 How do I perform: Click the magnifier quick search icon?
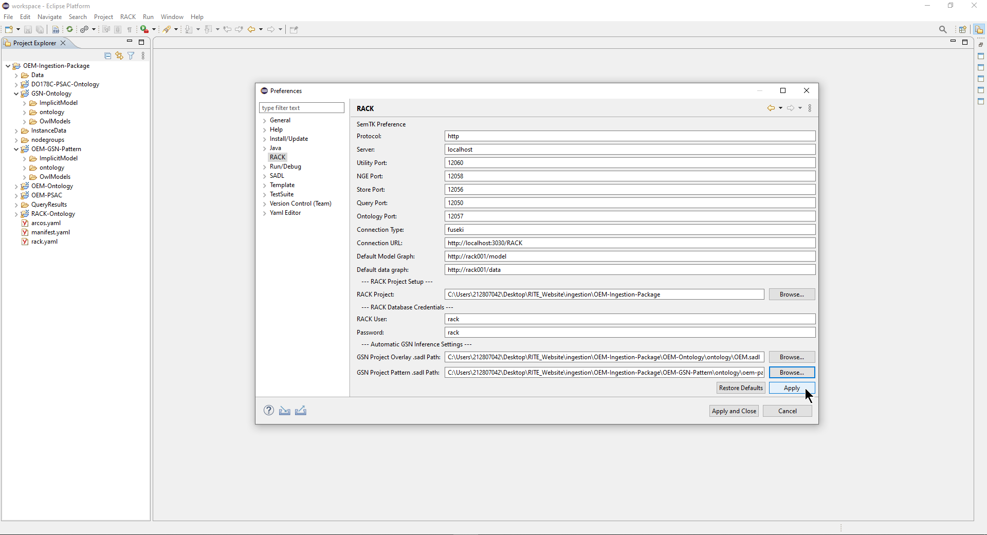pos(943,29)
